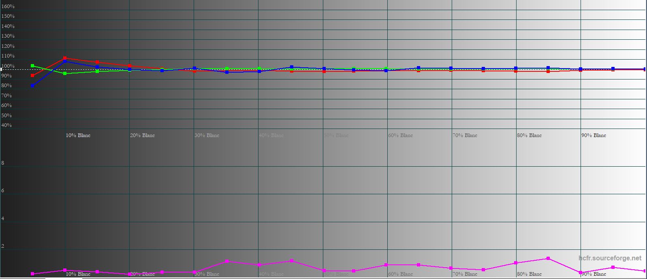The height and width of the screenshot is (279, 647).
Task: Select the upper '60% Blanc' axis label
Action: click(400, 135)
